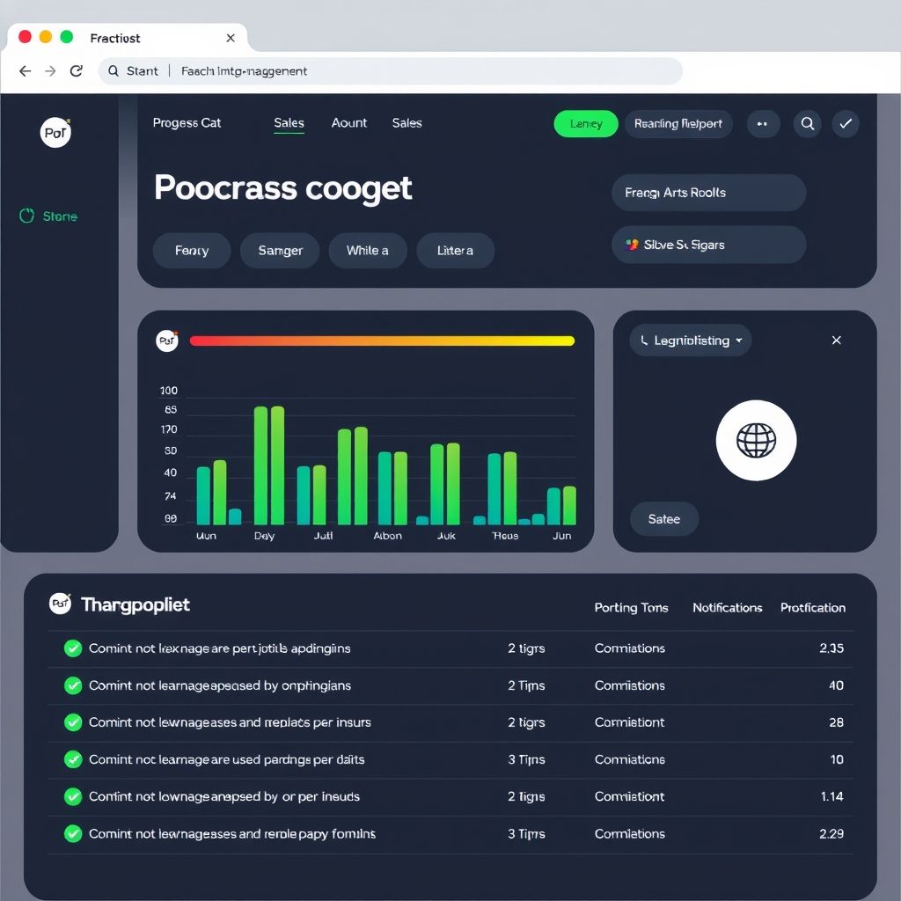Click the header checkmark icon

tap(846, 123)
